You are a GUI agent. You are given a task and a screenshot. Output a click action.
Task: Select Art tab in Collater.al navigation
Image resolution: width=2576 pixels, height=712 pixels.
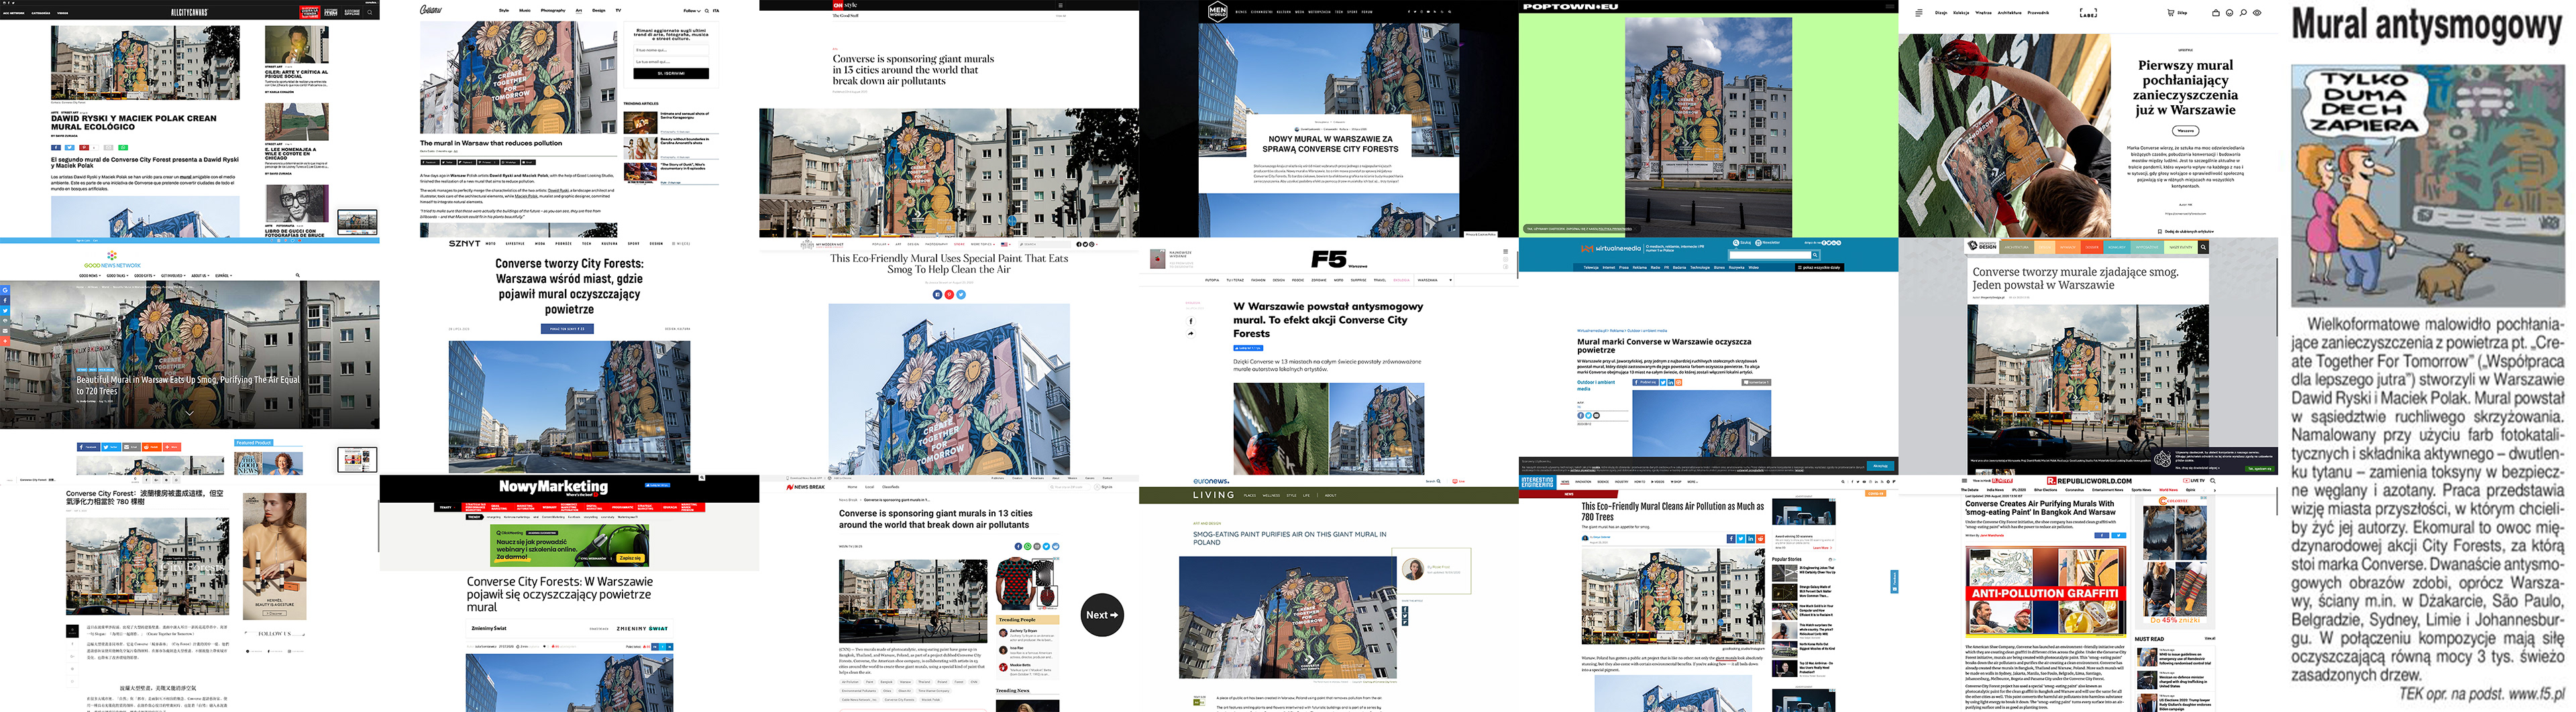[x=579, y=10]
